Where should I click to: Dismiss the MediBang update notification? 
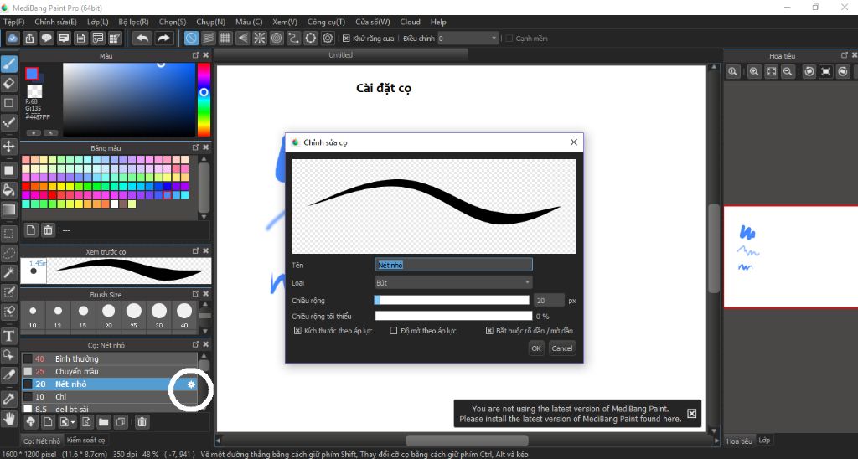(x=691, y=414)
